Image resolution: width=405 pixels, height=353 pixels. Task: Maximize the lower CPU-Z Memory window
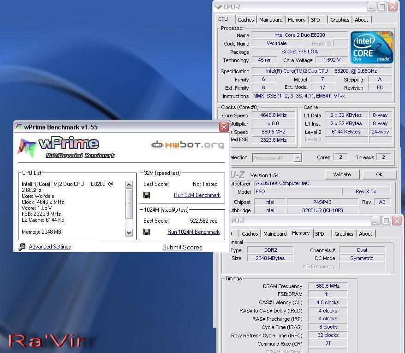click(x=386, y=221)
